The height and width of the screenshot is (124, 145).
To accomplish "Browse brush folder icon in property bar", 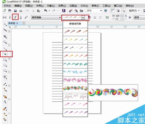I will (89, 17).
